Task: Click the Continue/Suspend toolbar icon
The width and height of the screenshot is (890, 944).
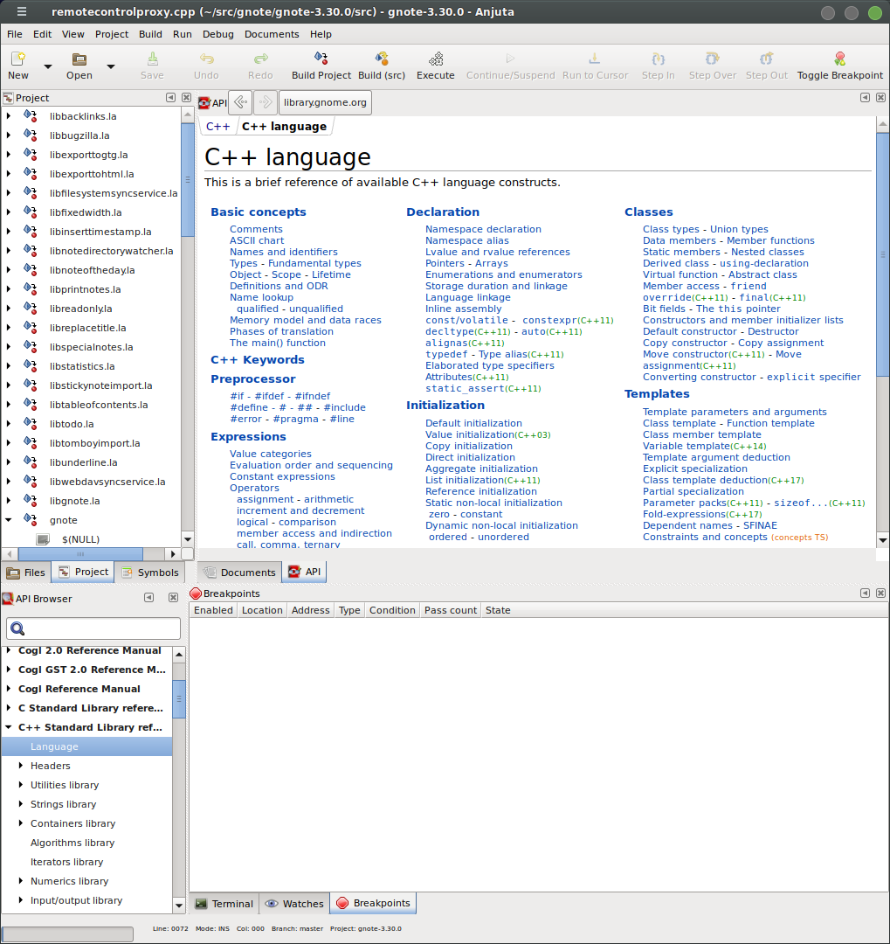Action: pos(510,59)
